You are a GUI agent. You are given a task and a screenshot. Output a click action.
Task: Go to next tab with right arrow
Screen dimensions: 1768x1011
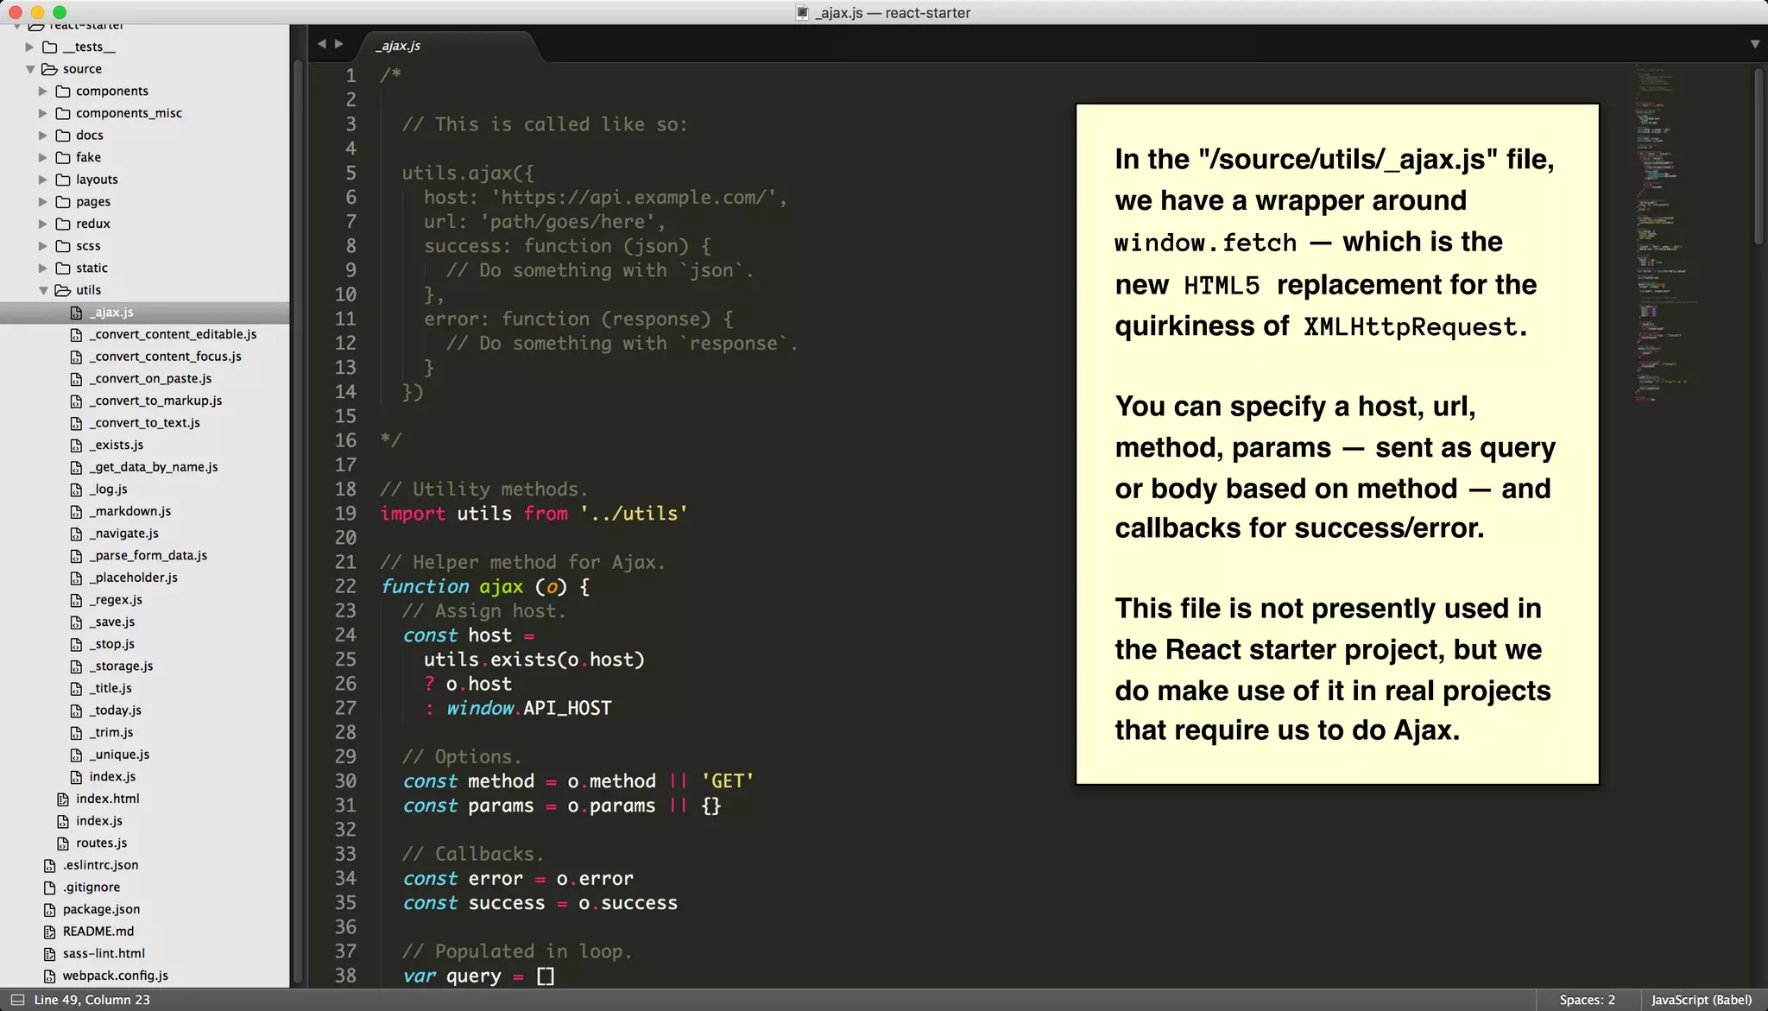click(x=339, y=43)
